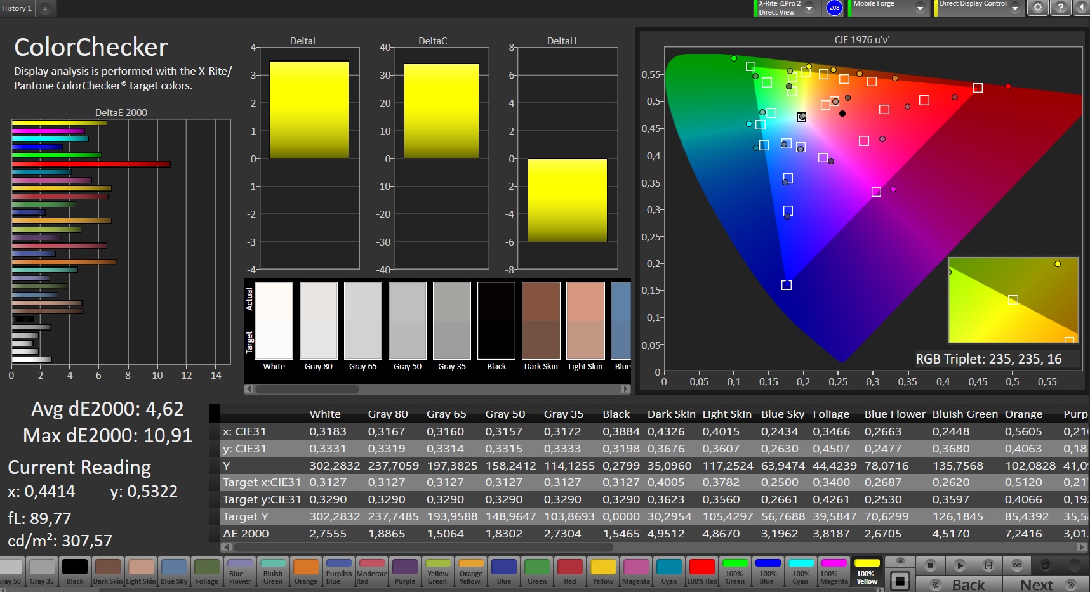This screenshot has width=1090, height=592.
Task: Pick the Bluish Green swatch button
Action: click(272, 571)
